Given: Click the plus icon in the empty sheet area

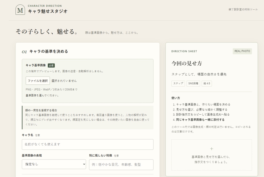Looking at the screenshot, I should pyautogui.click(x=212, y=149).
